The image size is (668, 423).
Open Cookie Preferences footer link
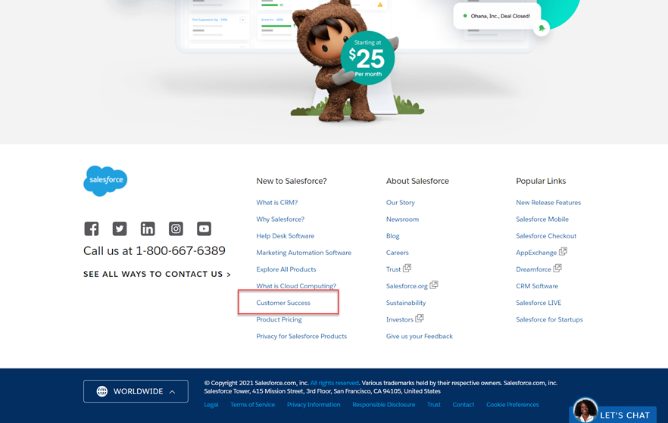(513, 405)
